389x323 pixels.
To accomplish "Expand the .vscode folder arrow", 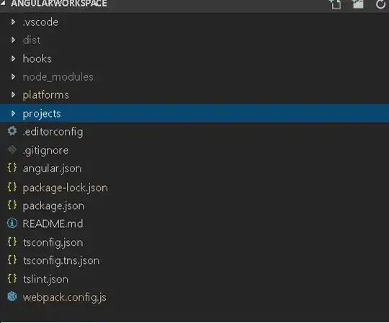I will click(13, 22).
